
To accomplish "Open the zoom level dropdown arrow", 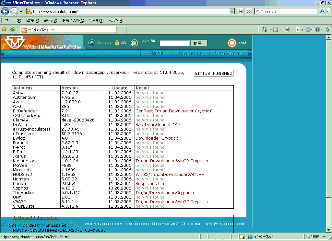I will tap(324, 236).
